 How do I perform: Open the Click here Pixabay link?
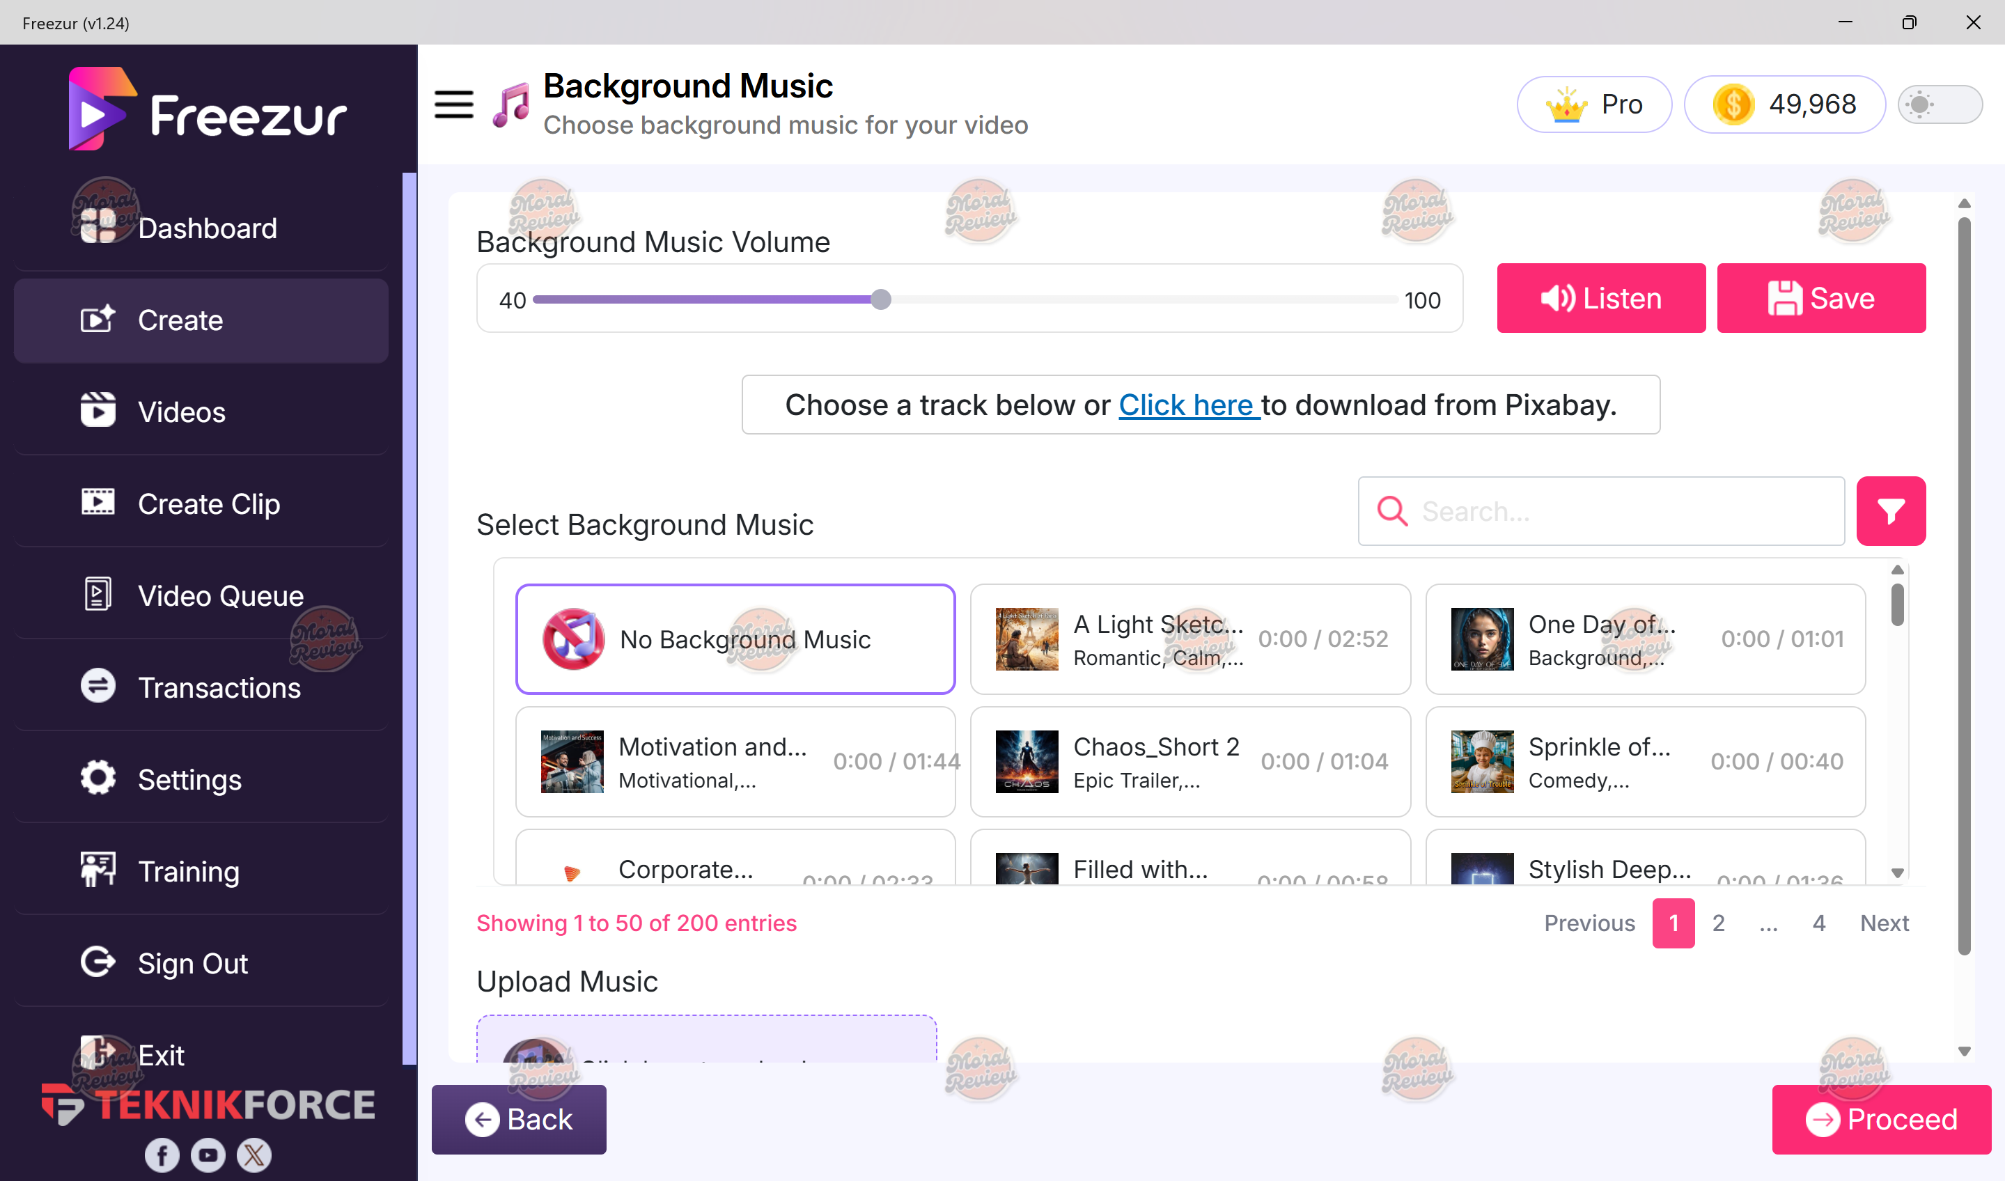[x=1188, y=405]
